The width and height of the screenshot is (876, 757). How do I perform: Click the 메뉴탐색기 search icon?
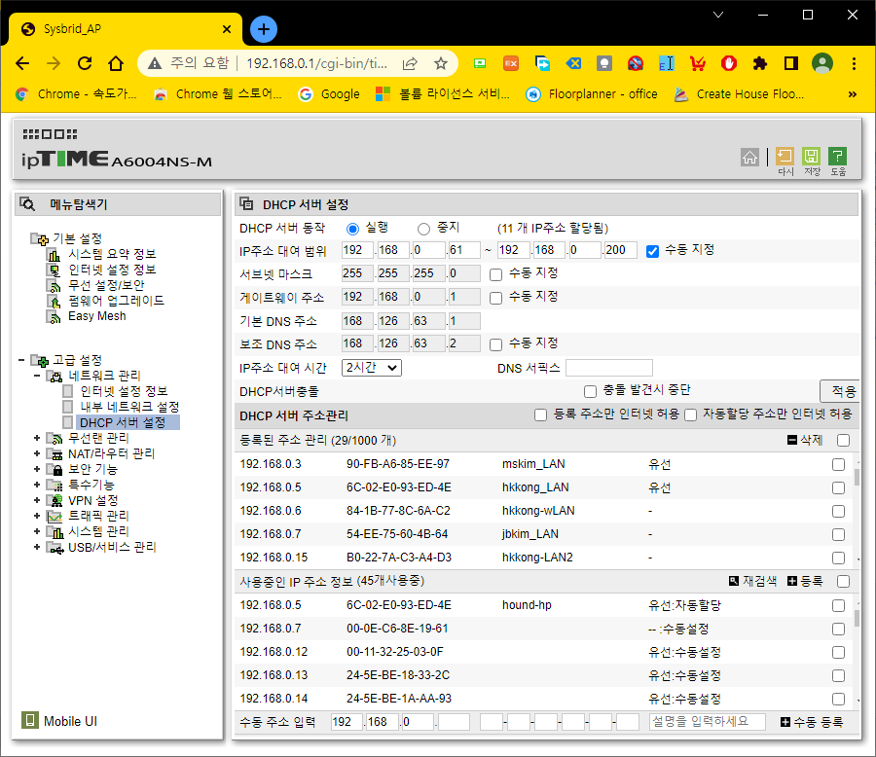(27, 204)
